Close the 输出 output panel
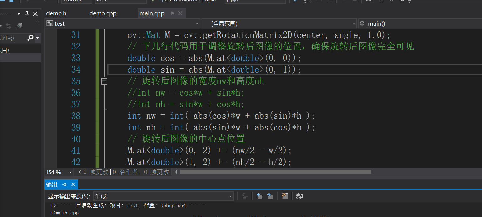Viewport: 482px width, 217px height. tap(73, 184)
